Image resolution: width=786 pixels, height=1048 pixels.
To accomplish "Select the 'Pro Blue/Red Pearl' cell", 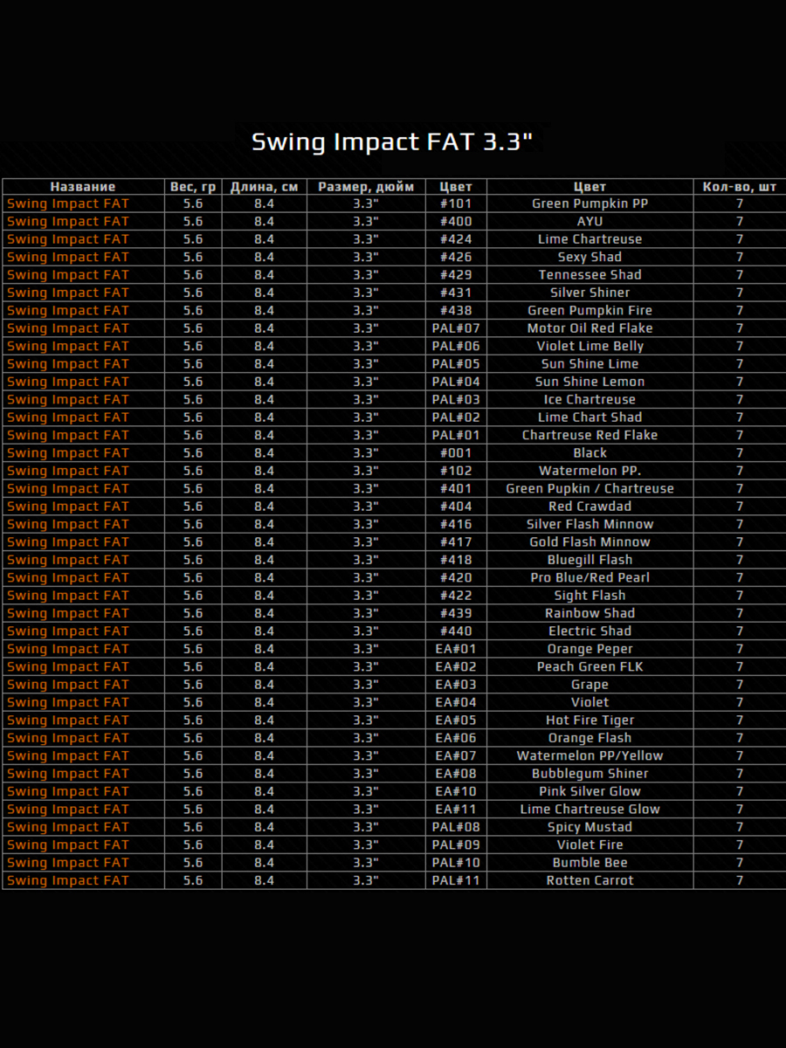I will point(590,578).
